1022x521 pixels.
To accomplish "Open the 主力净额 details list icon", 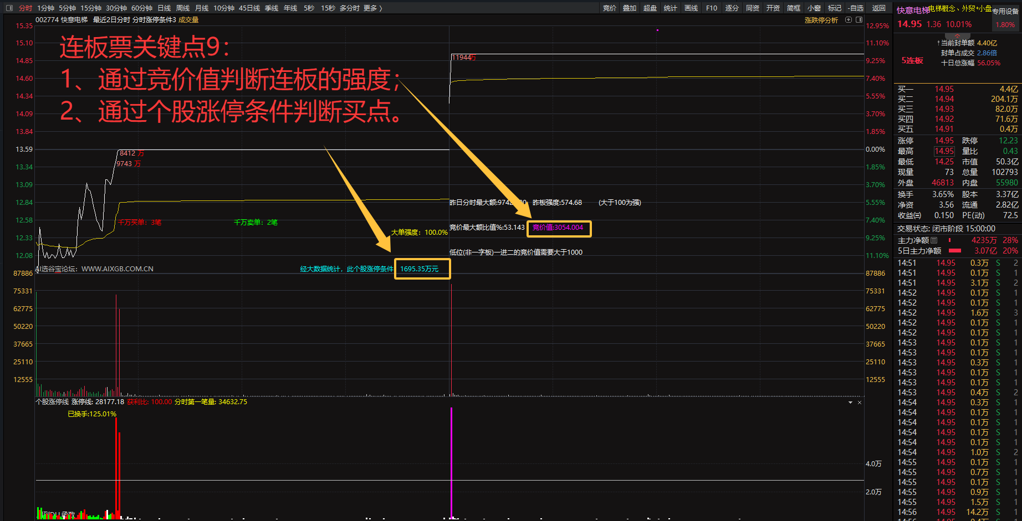I will coord(934,240).
